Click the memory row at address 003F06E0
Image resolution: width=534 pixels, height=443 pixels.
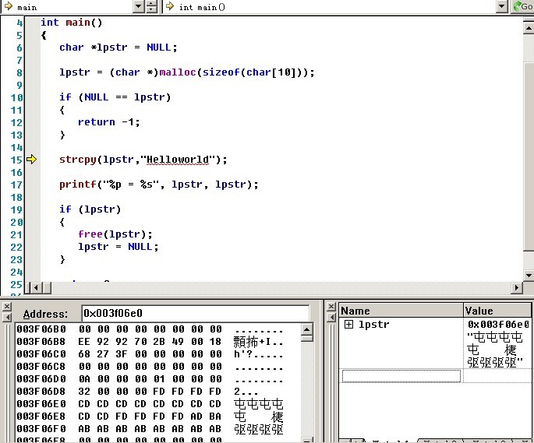coord(148,404)
